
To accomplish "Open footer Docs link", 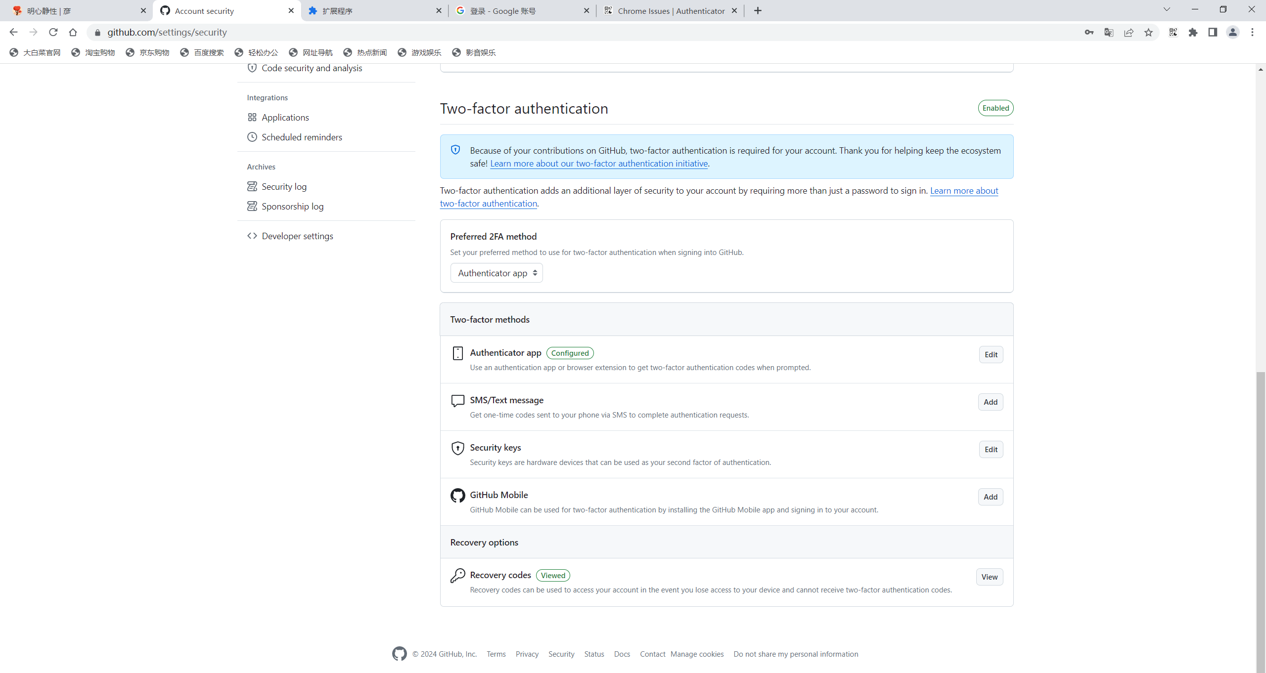I will pyautogui.click(x=622, y=654).
